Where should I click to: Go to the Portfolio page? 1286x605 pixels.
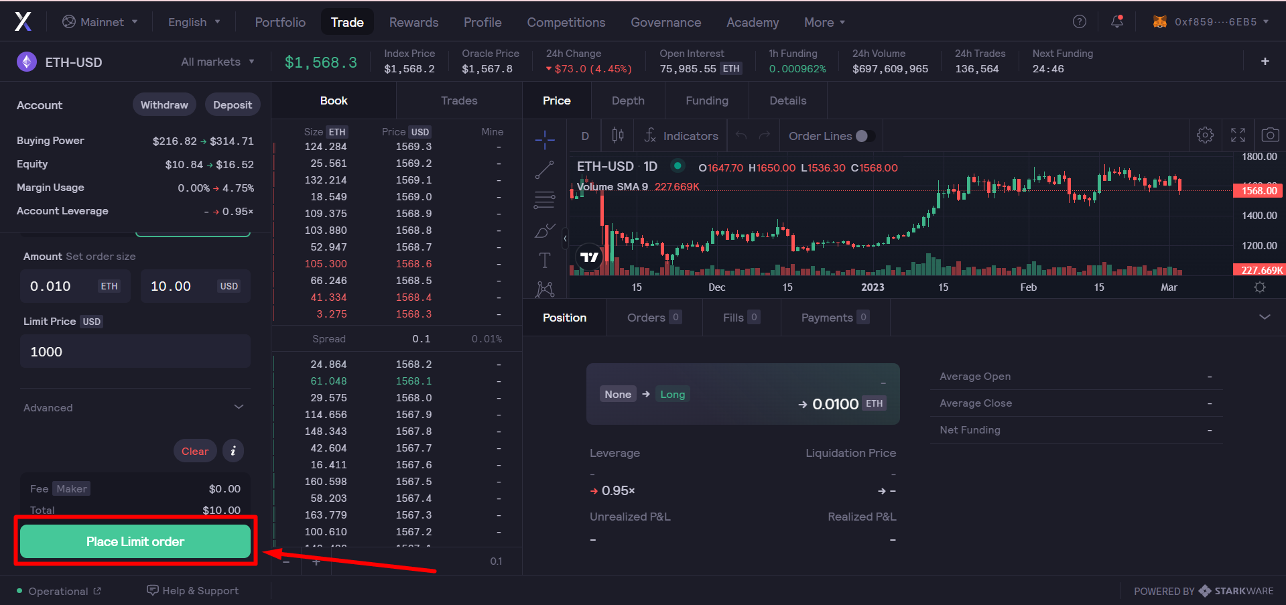280,22
